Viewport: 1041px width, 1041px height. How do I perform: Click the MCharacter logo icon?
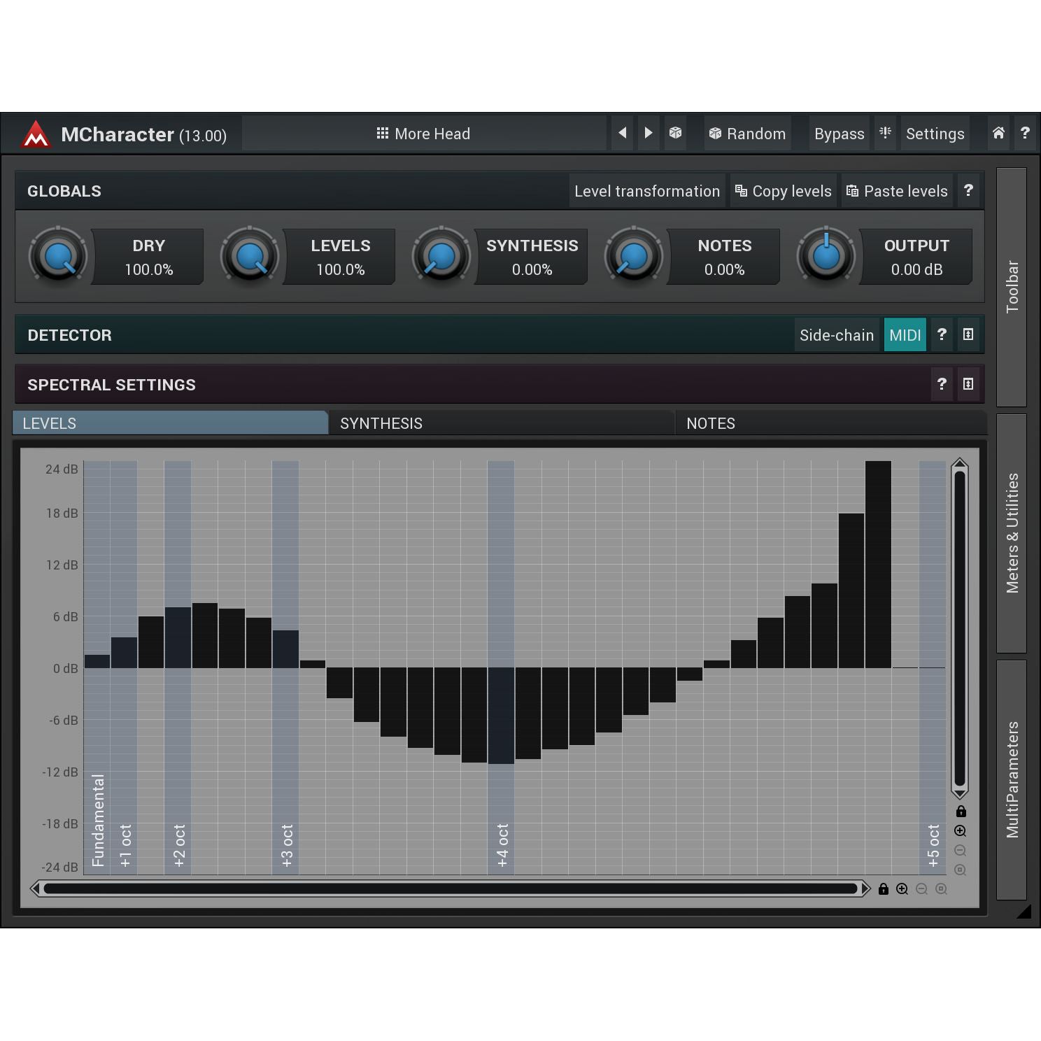36,134
